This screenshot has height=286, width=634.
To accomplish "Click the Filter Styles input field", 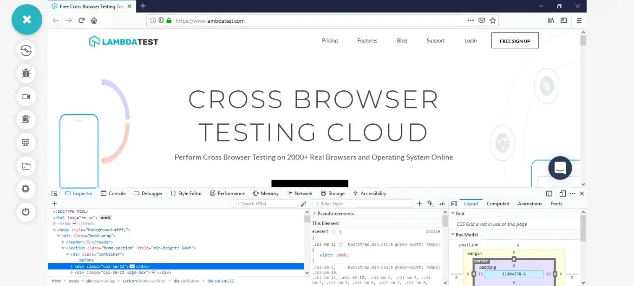I will (x=365, y=204).
